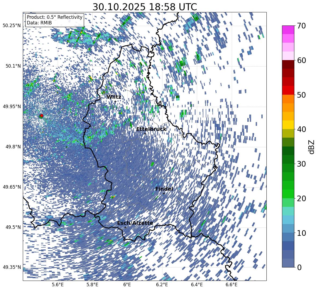
Task: Click the 49.35°N latitude label
Action: pyautogui.click(x=12, y=267)
